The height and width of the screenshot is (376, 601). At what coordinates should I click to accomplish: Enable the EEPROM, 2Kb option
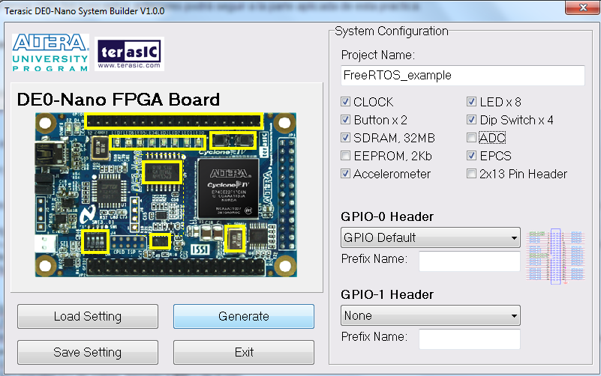[346, 156]
